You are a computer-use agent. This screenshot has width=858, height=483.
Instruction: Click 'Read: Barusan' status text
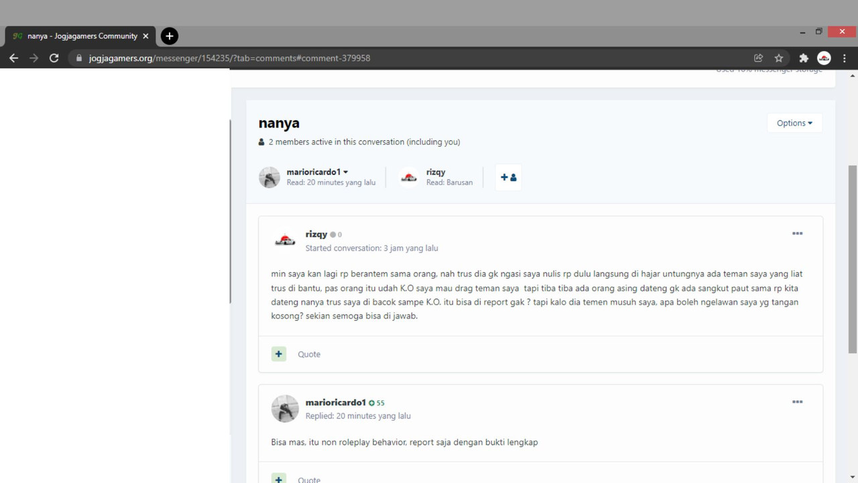point(449,182)
